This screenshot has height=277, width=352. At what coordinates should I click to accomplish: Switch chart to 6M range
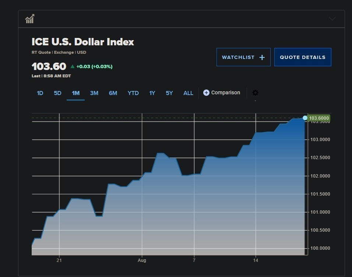click(113, 93)
